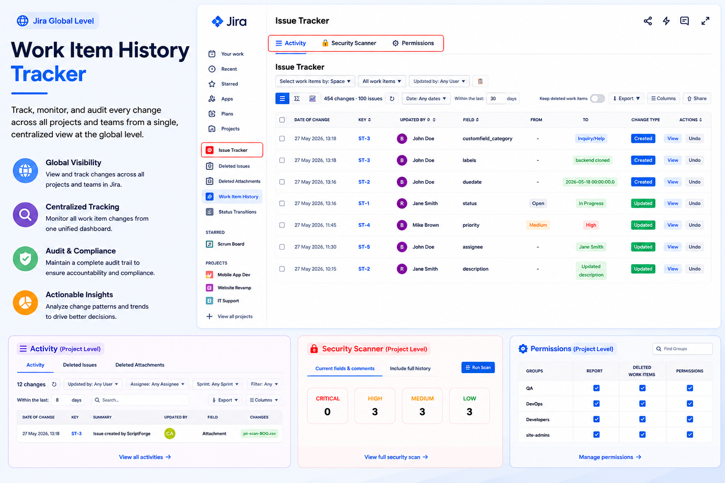Click the Share button in the toolbar
Viewport: 725px width, 483px height.
tap(697, 99)
